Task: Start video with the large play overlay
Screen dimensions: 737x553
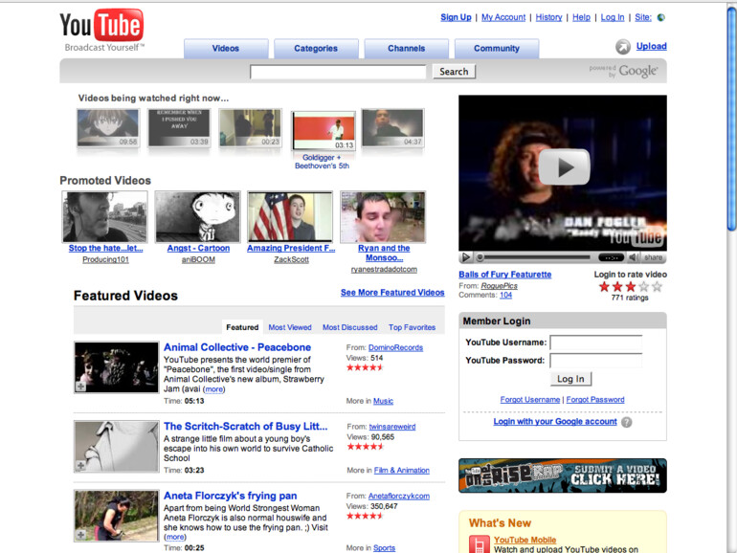Action: [564, 166]
